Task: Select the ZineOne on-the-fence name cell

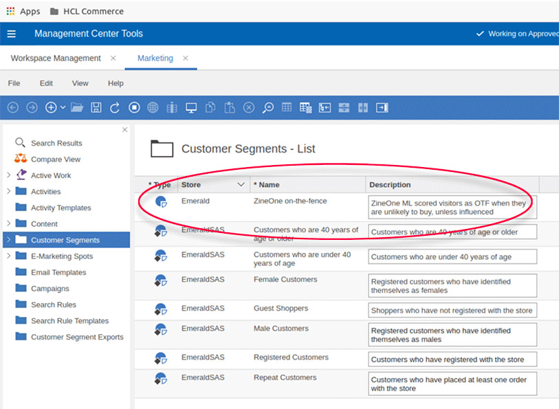Action: pyautogui.click(x=290, y=201)
